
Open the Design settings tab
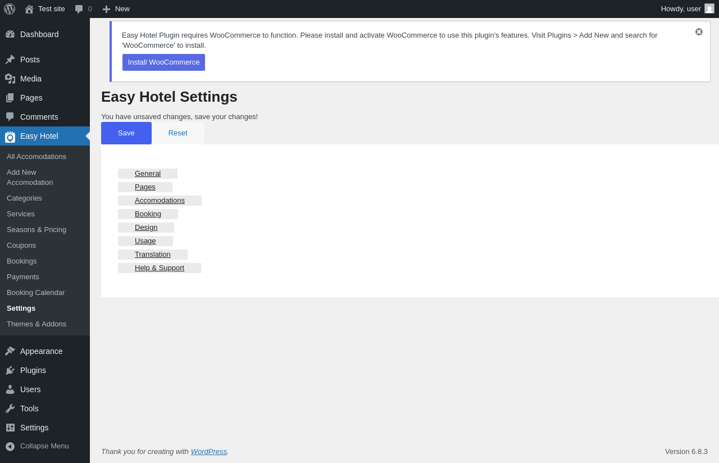click(146, 228)
